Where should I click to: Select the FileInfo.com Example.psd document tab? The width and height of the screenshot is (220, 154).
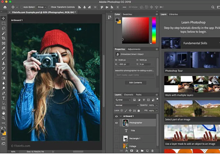(x=44, y=12)
